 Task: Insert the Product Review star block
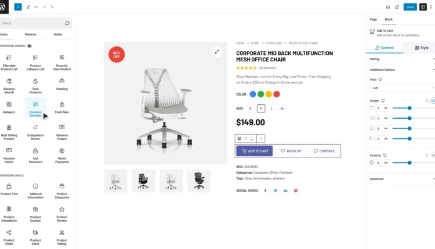click(61, 214)
